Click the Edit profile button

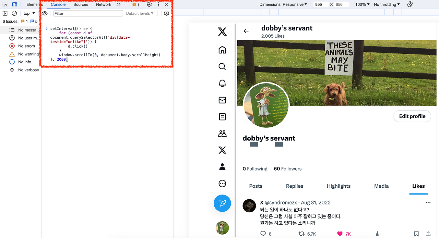(x=412, y=116)
